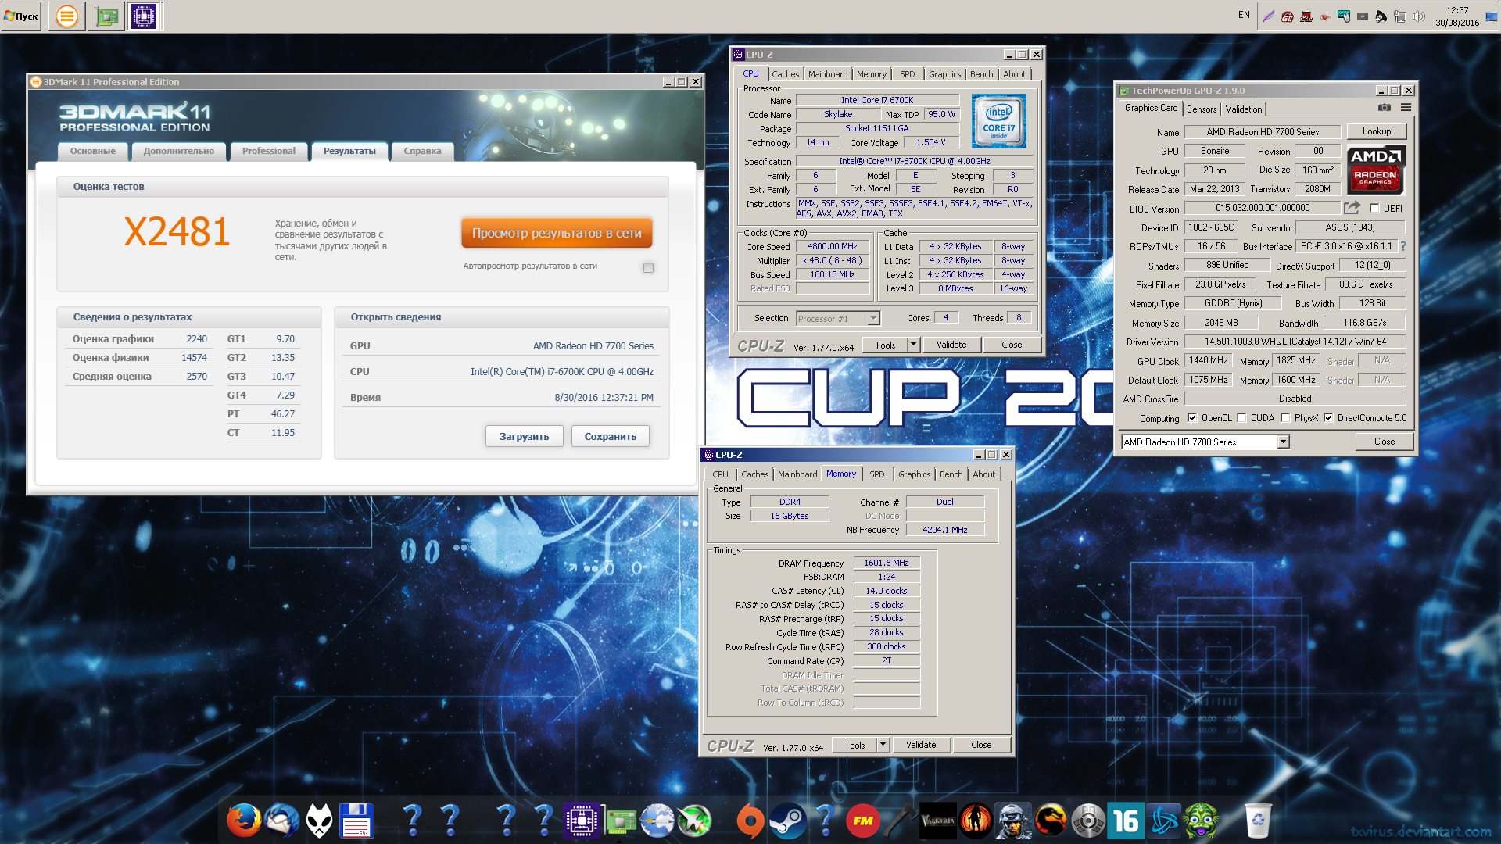Open the Пуск start button

pos(21,16)
